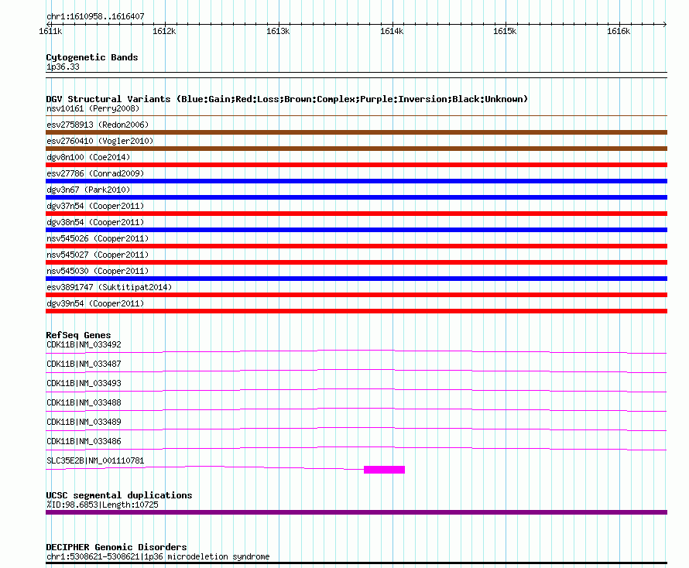The width and height of the screenshot is (689, 568).
Task: Click the 1611k ruler tick label
Action: (x=50, y=31)
